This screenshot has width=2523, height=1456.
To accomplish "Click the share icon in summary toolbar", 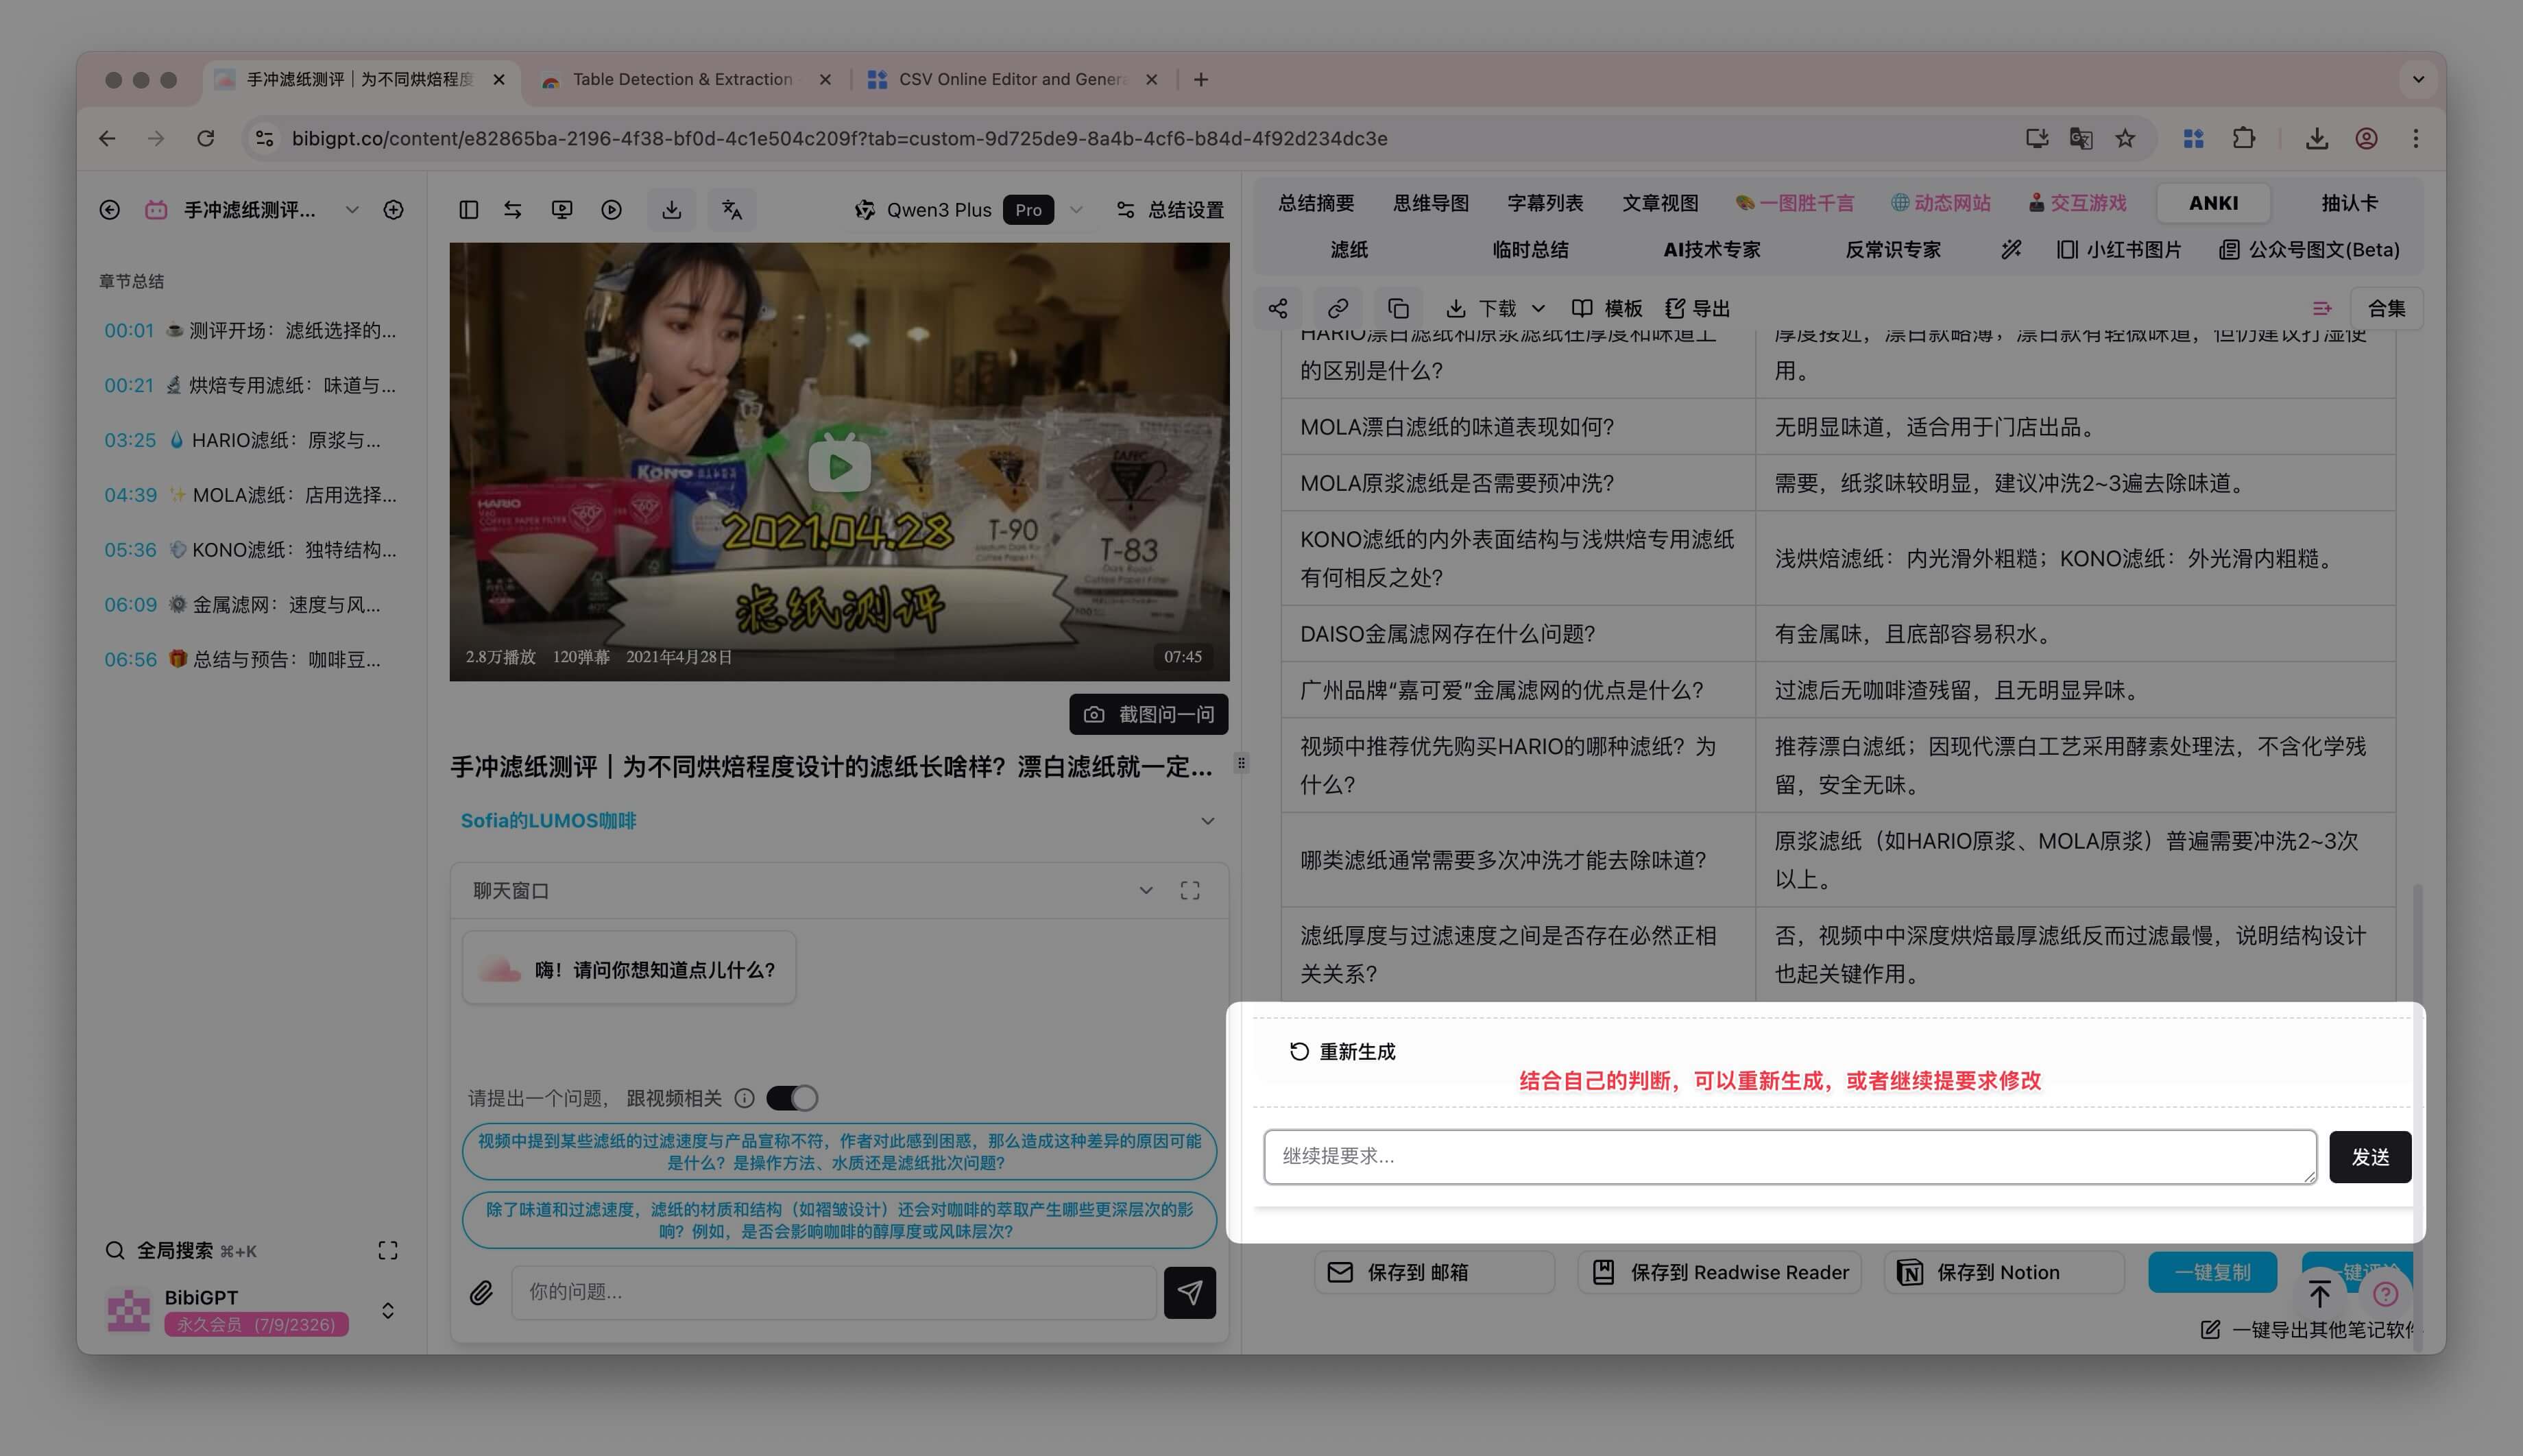I will click(1278, 308).
